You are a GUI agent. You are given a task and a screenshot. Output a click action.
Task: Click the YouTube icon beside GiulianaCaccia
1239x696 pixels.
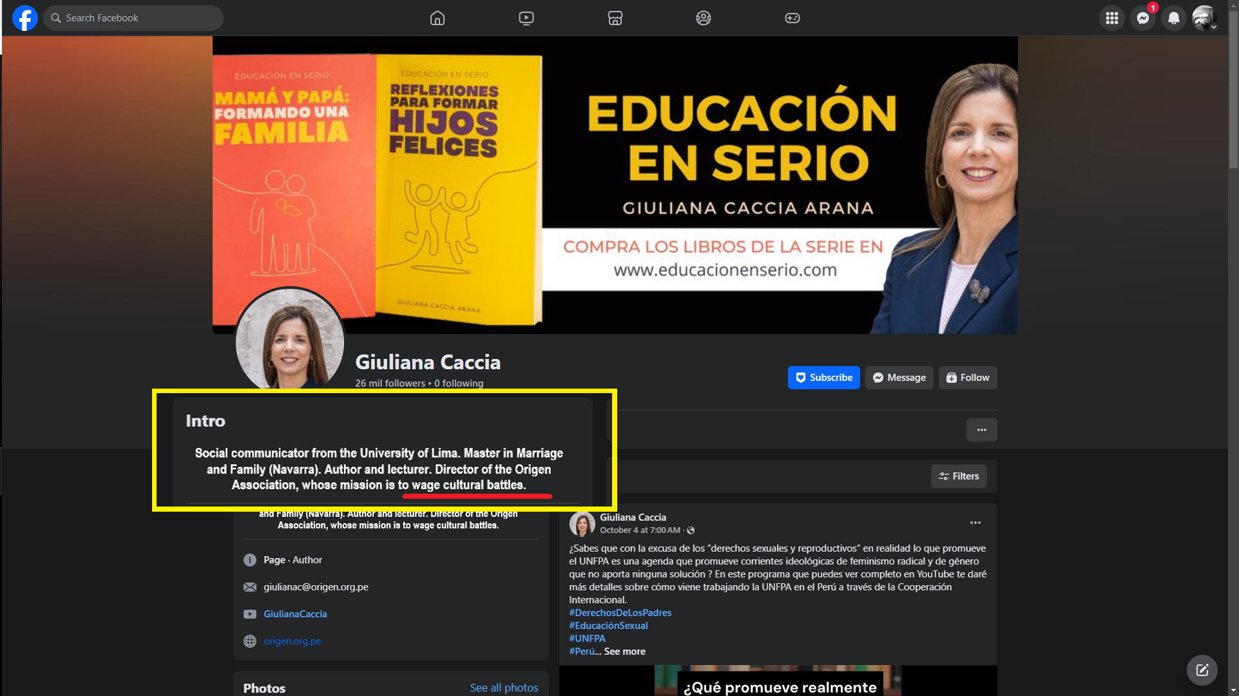coord(250,614)
